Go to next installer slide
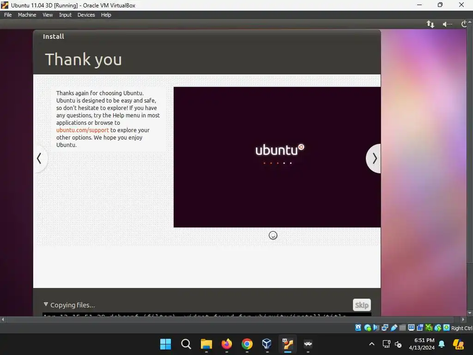 (x=374, y=159)
